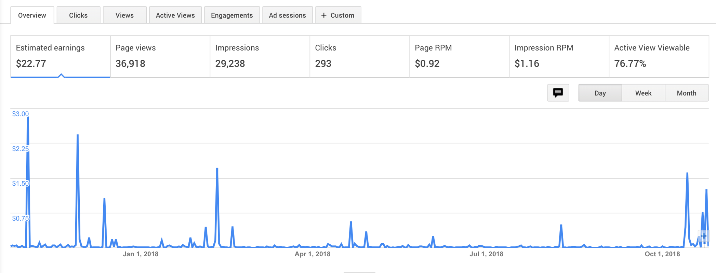Image resolution: width=716 pixels, height=273 pixels.
Task: Click the $1.50 y-axis label
Action: point(21,184)
